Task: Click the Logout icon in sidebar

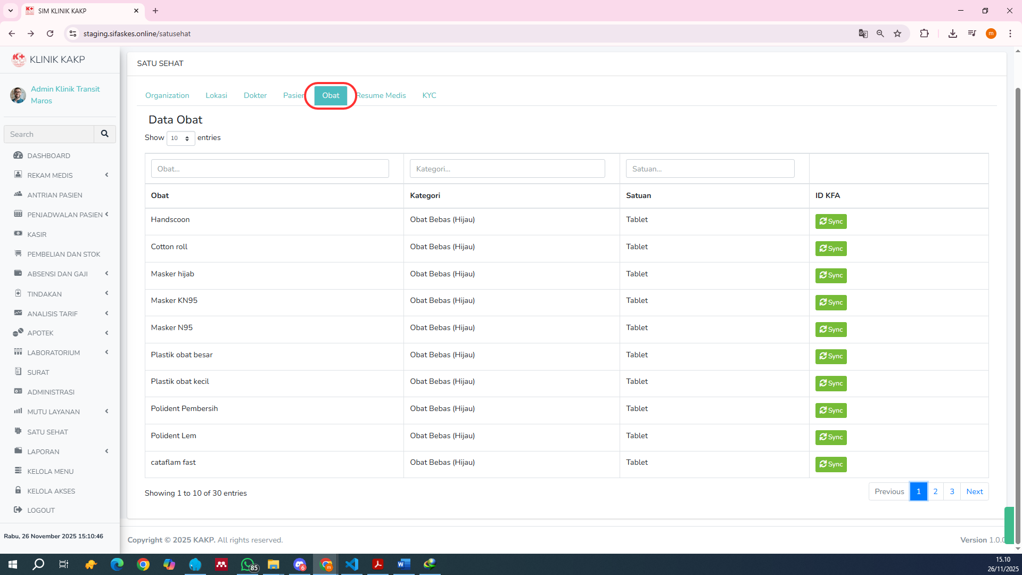Action: click(18, 510)
